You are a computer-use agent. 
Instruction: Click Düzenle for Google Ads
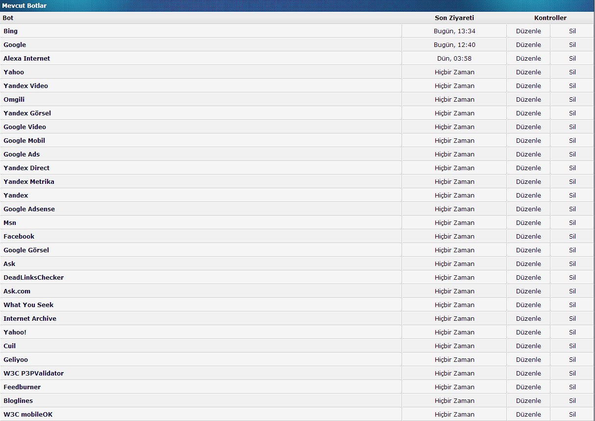click(x=528, y=154)
